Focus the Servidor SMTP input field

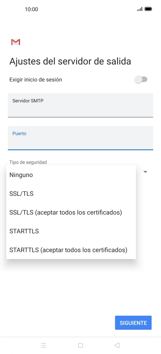click(x=80, y=105)
